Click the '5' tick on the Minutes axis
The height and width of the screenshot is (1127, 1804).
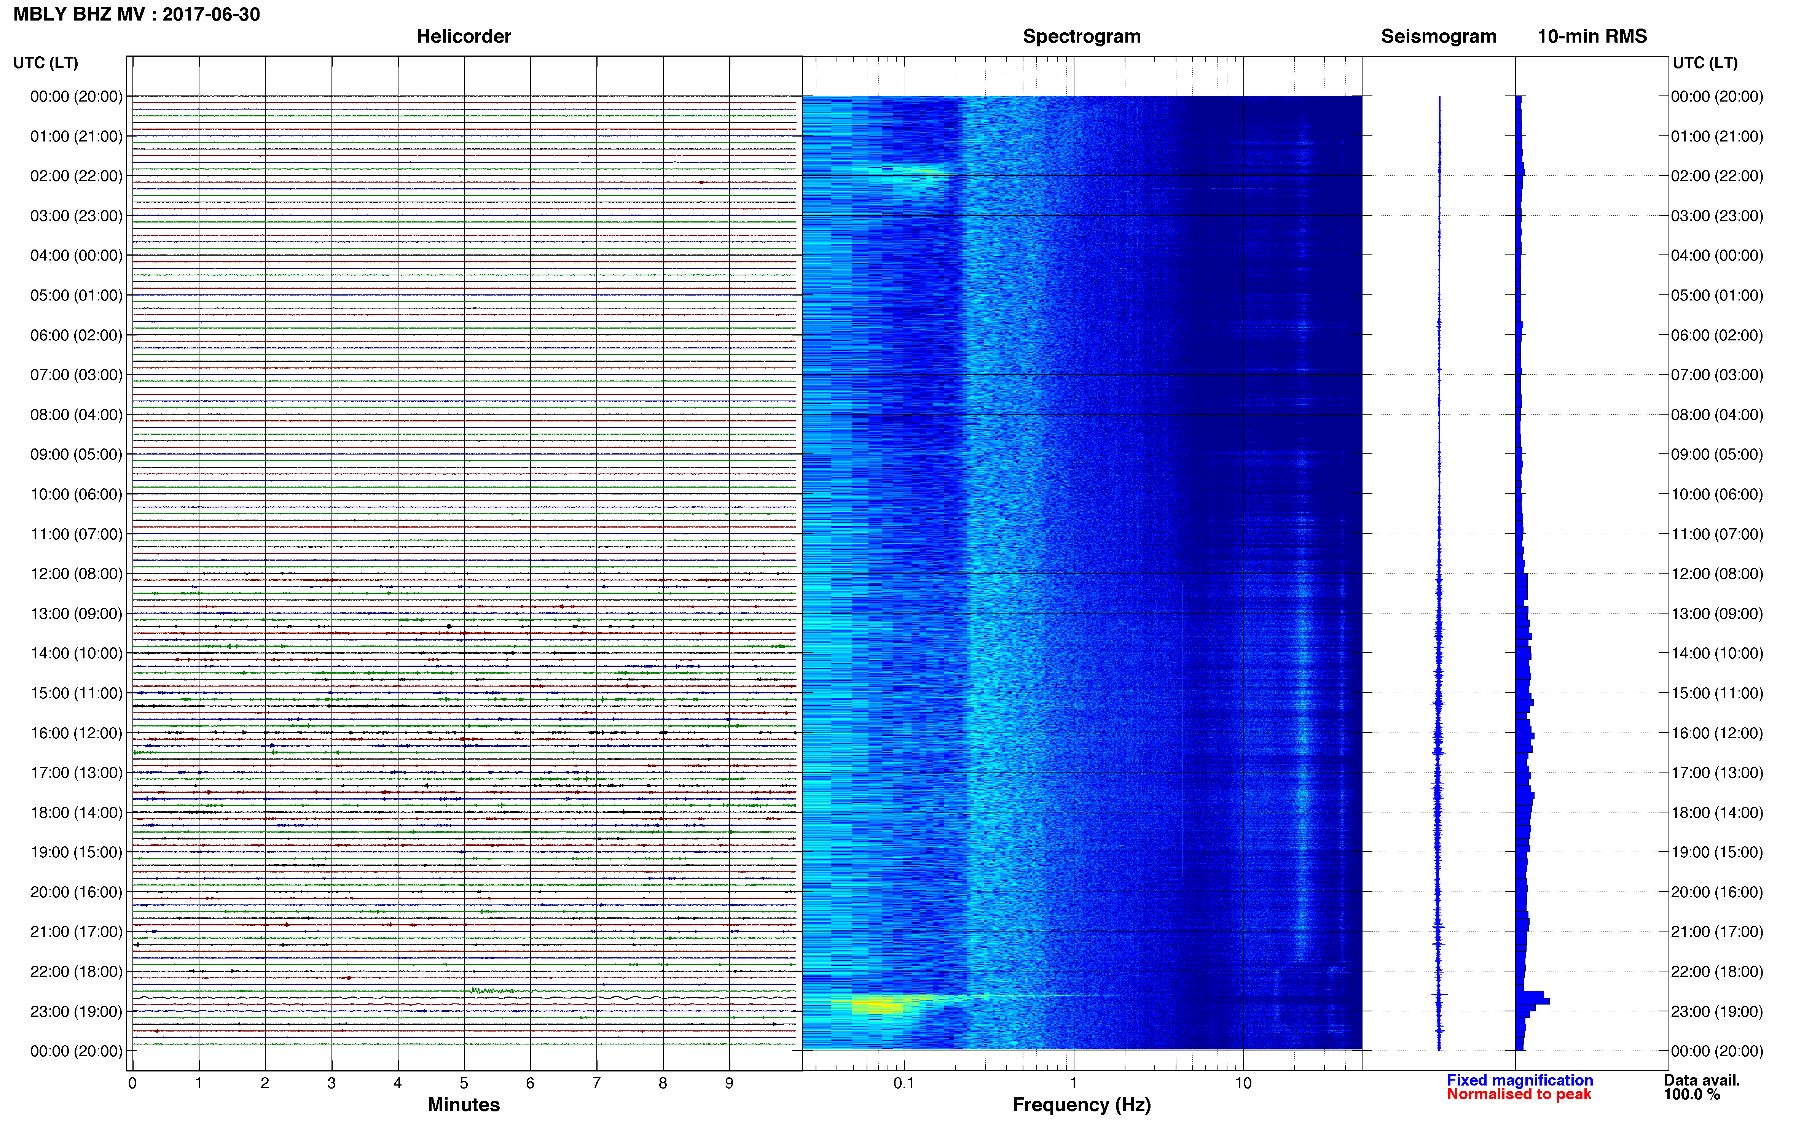[x=464, y=1084]
